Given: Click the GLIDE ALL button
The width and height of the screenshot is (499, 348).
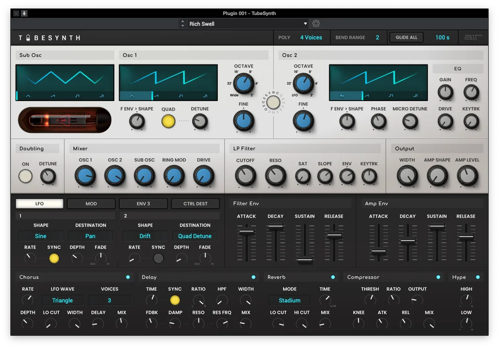Looking at the screenshot, I should tap(406, 38).
